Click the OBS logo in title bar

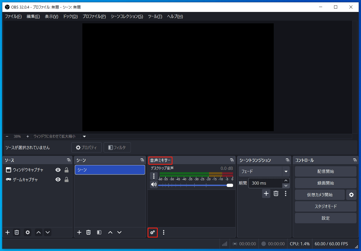coord(7,7)
